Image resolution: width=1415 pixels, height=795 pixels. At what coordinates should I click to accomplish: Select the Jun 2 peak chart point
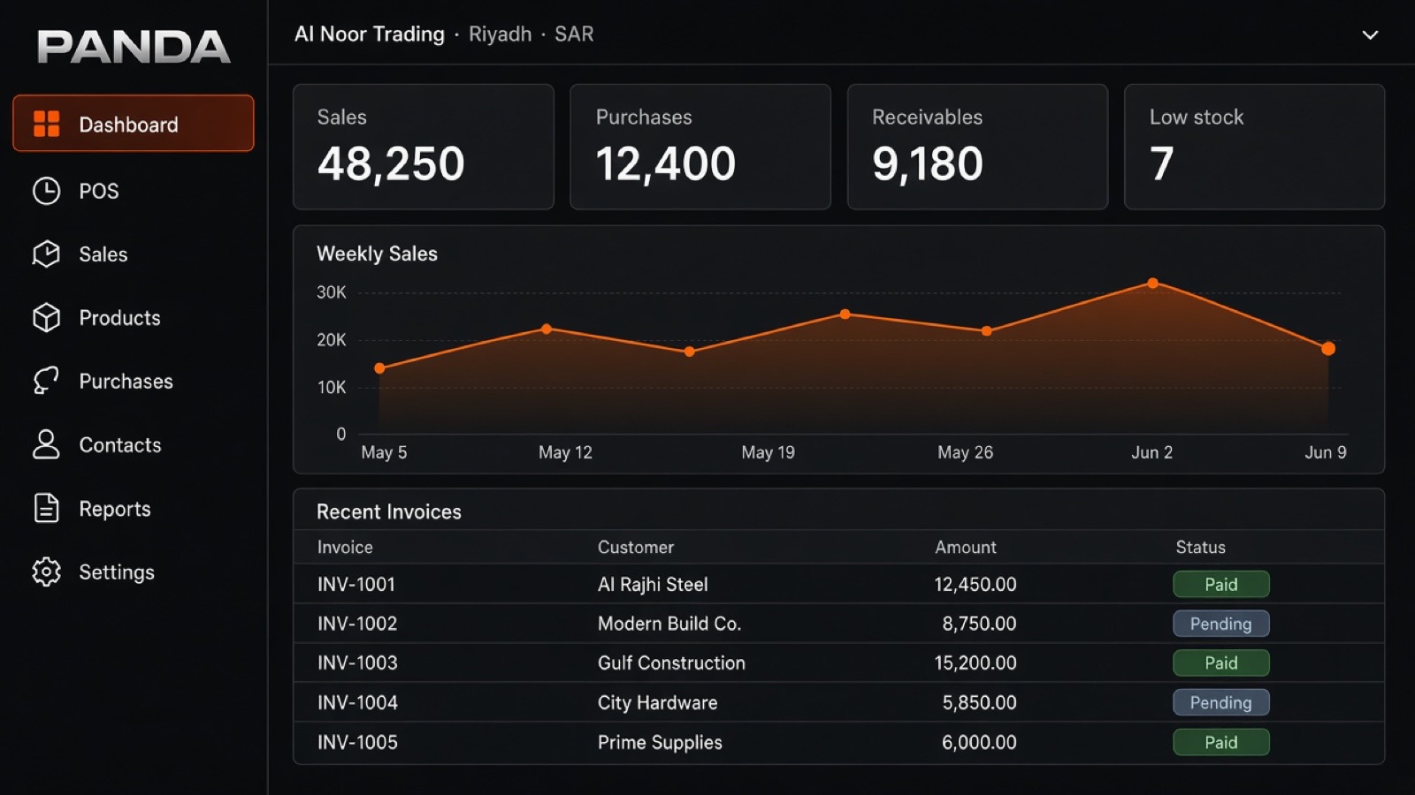1152,284
